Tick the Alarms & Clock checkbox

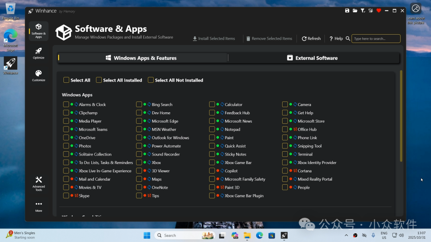pos(66,104)
